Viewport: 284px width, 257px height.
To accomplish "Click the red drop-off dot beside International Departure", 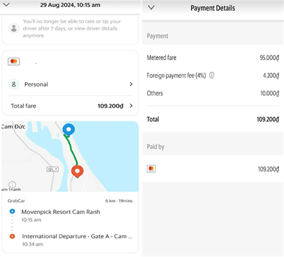I will point(12,236).
